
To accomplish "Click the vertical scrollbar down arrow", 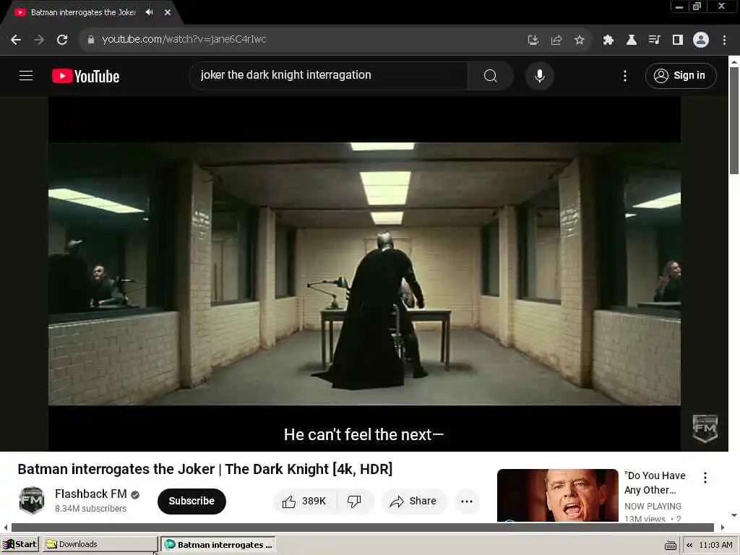I will coord(734,515).
